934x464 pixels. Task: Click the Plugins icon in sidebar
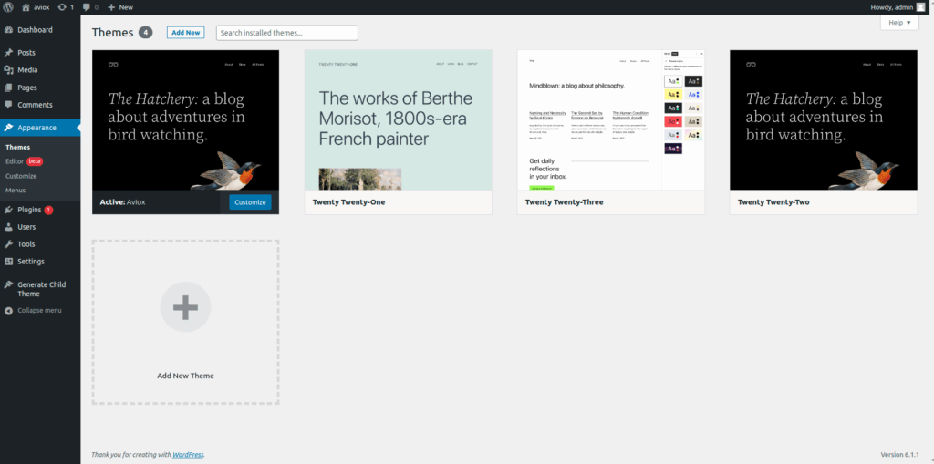[x=8, y=210]
